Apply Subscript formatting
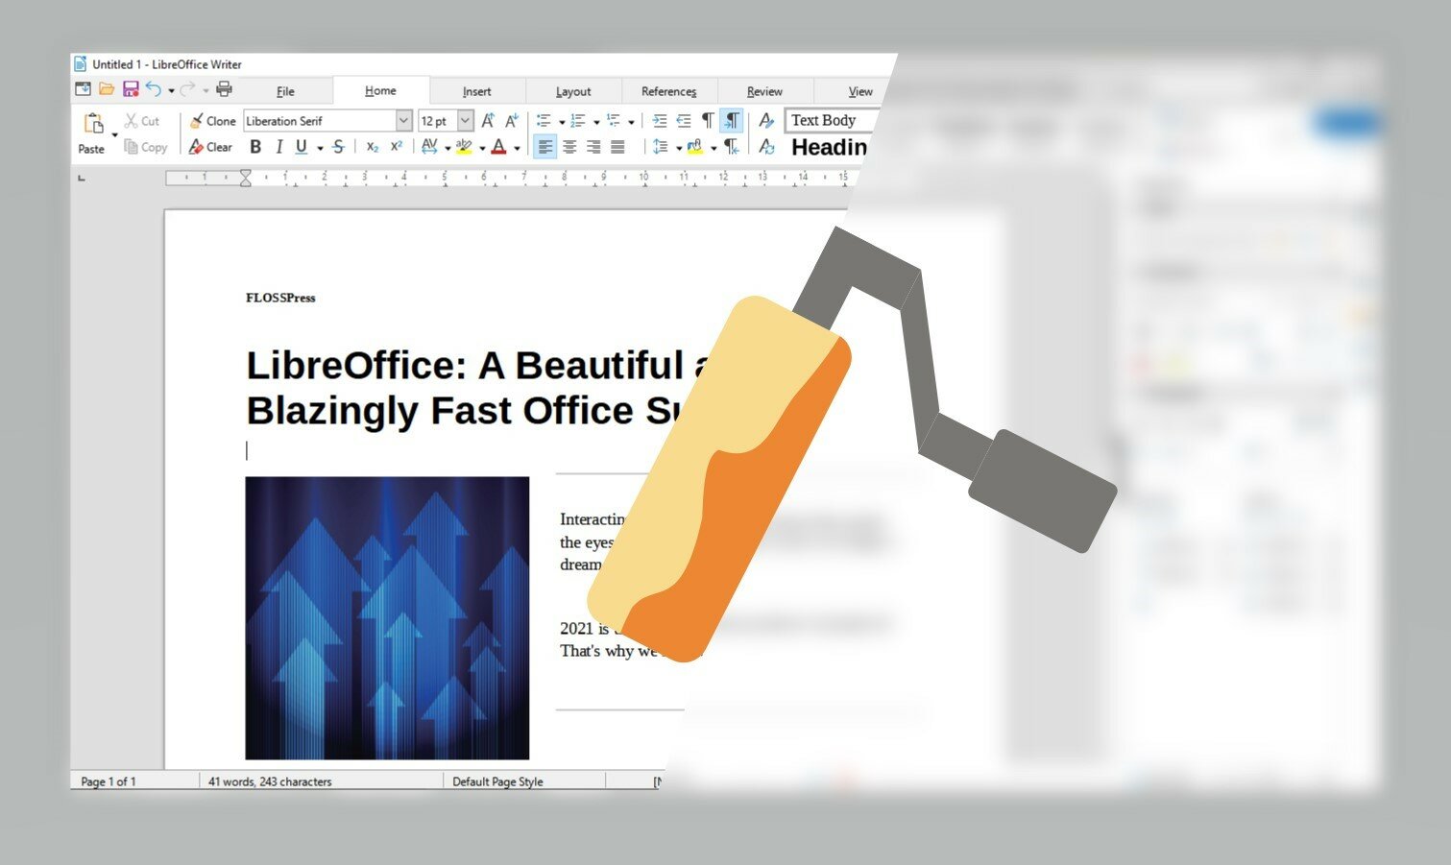Image resolution: width=1451 pixels, height=865 pixels. (x=373, y=147)
